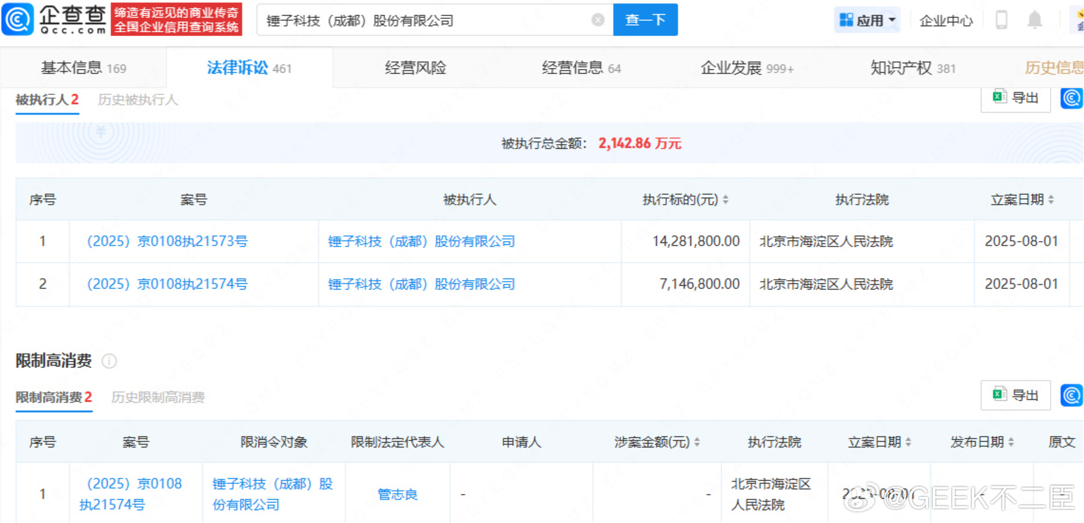Screen dimensions: 1084x523
Task: Select the 被执行人 sub-tab
Action: [47, 100]
